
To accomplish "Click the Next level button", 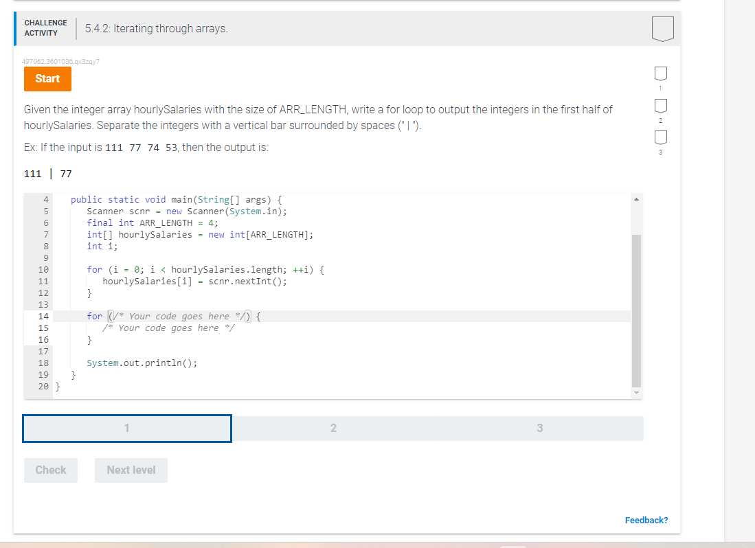I will pos(131,470).
